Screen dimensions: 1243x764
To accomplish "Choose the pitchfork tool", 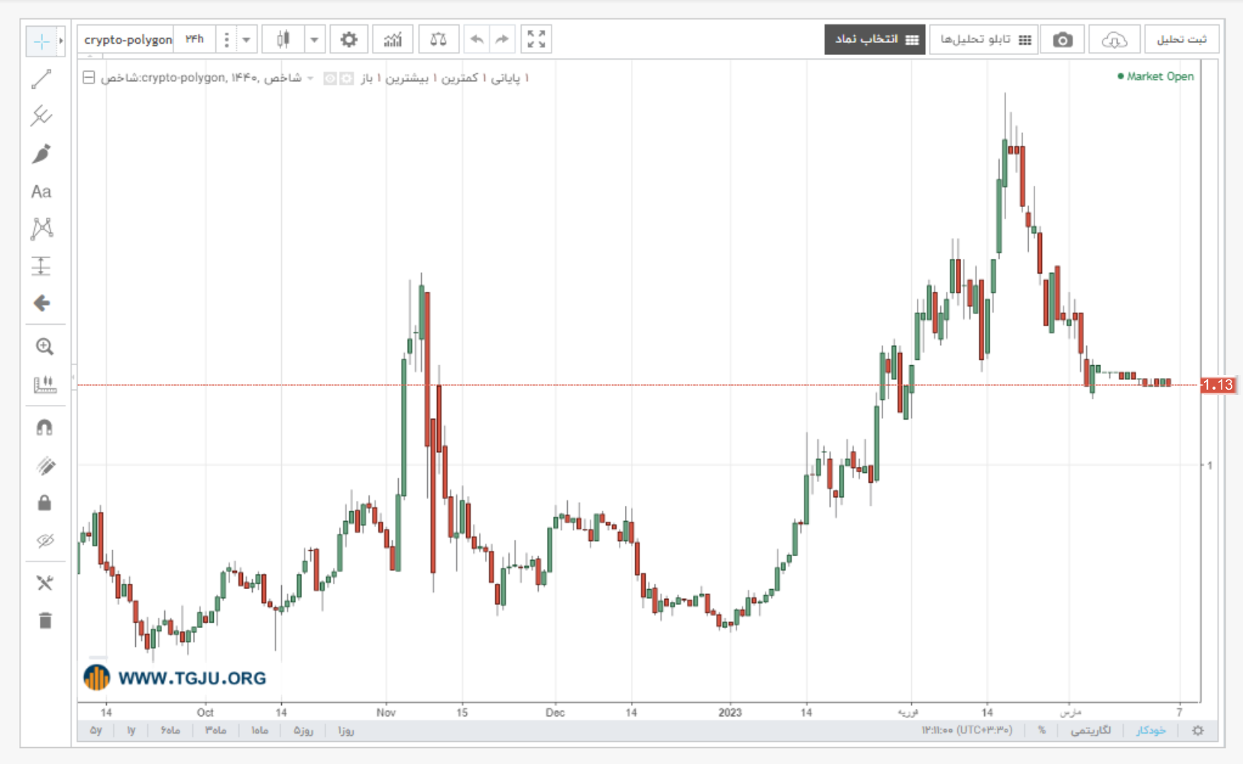I will point(41,116).
